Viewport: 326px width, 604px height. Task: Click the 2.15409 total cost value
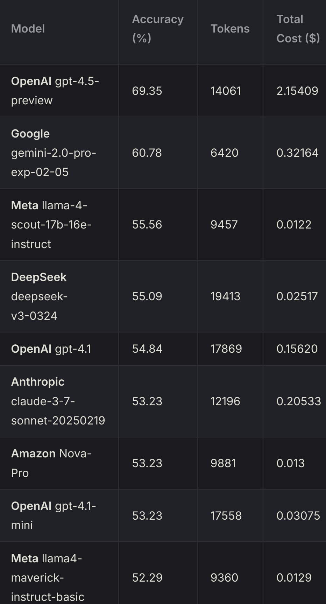pos(297,91)
